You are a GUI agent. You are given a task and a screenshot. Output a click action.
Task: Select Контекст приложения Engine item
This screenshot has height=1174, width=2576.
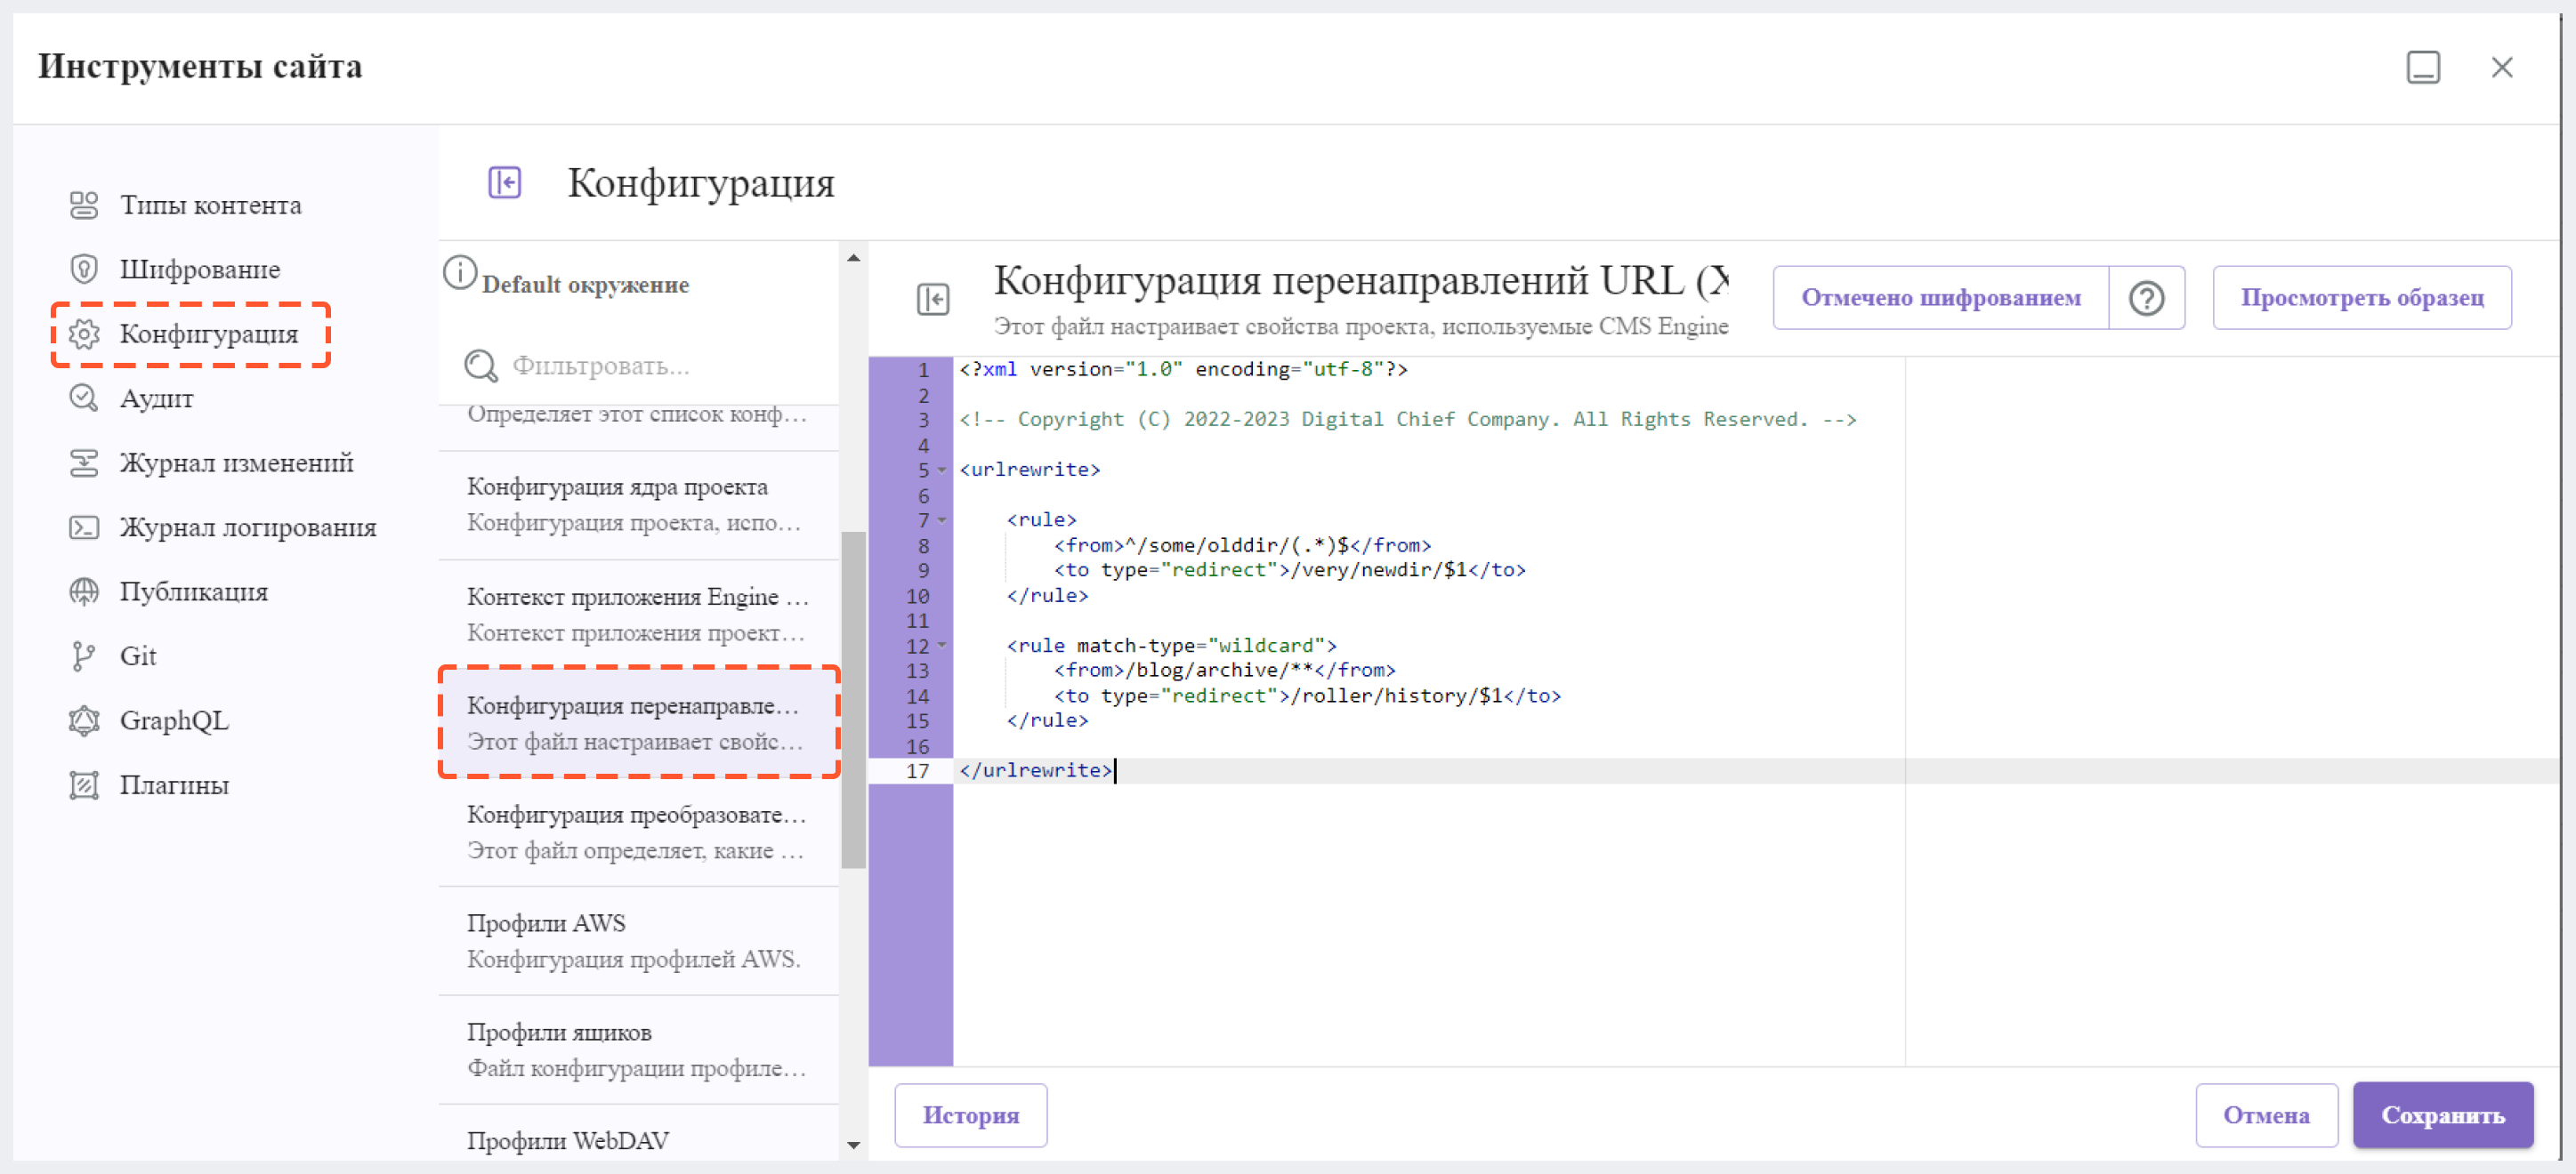tap(639, 614)
